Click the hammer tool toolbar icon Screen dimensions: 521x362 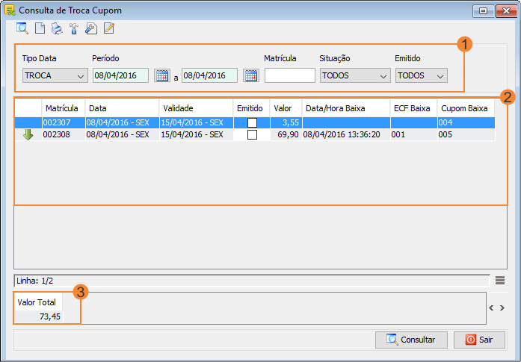[74, 28]
